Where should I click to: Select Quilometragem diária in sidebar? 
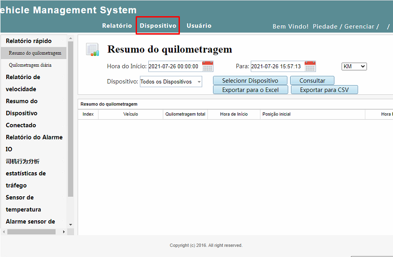30,65
